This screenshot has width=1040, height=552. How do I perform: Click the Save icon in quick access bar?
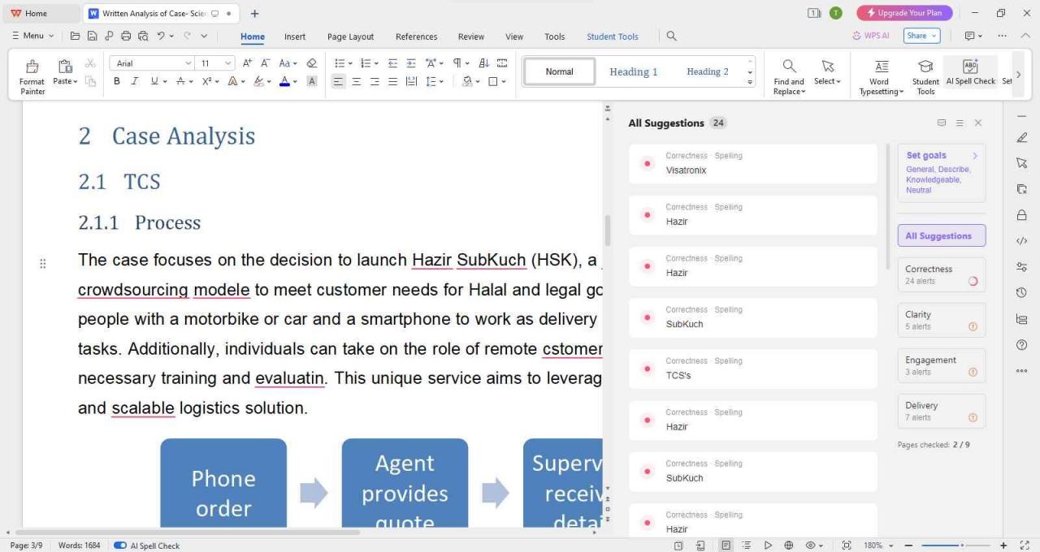point(92,36)
